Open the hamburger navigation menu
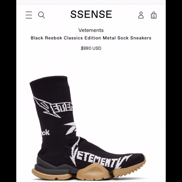 pos(29,15)
